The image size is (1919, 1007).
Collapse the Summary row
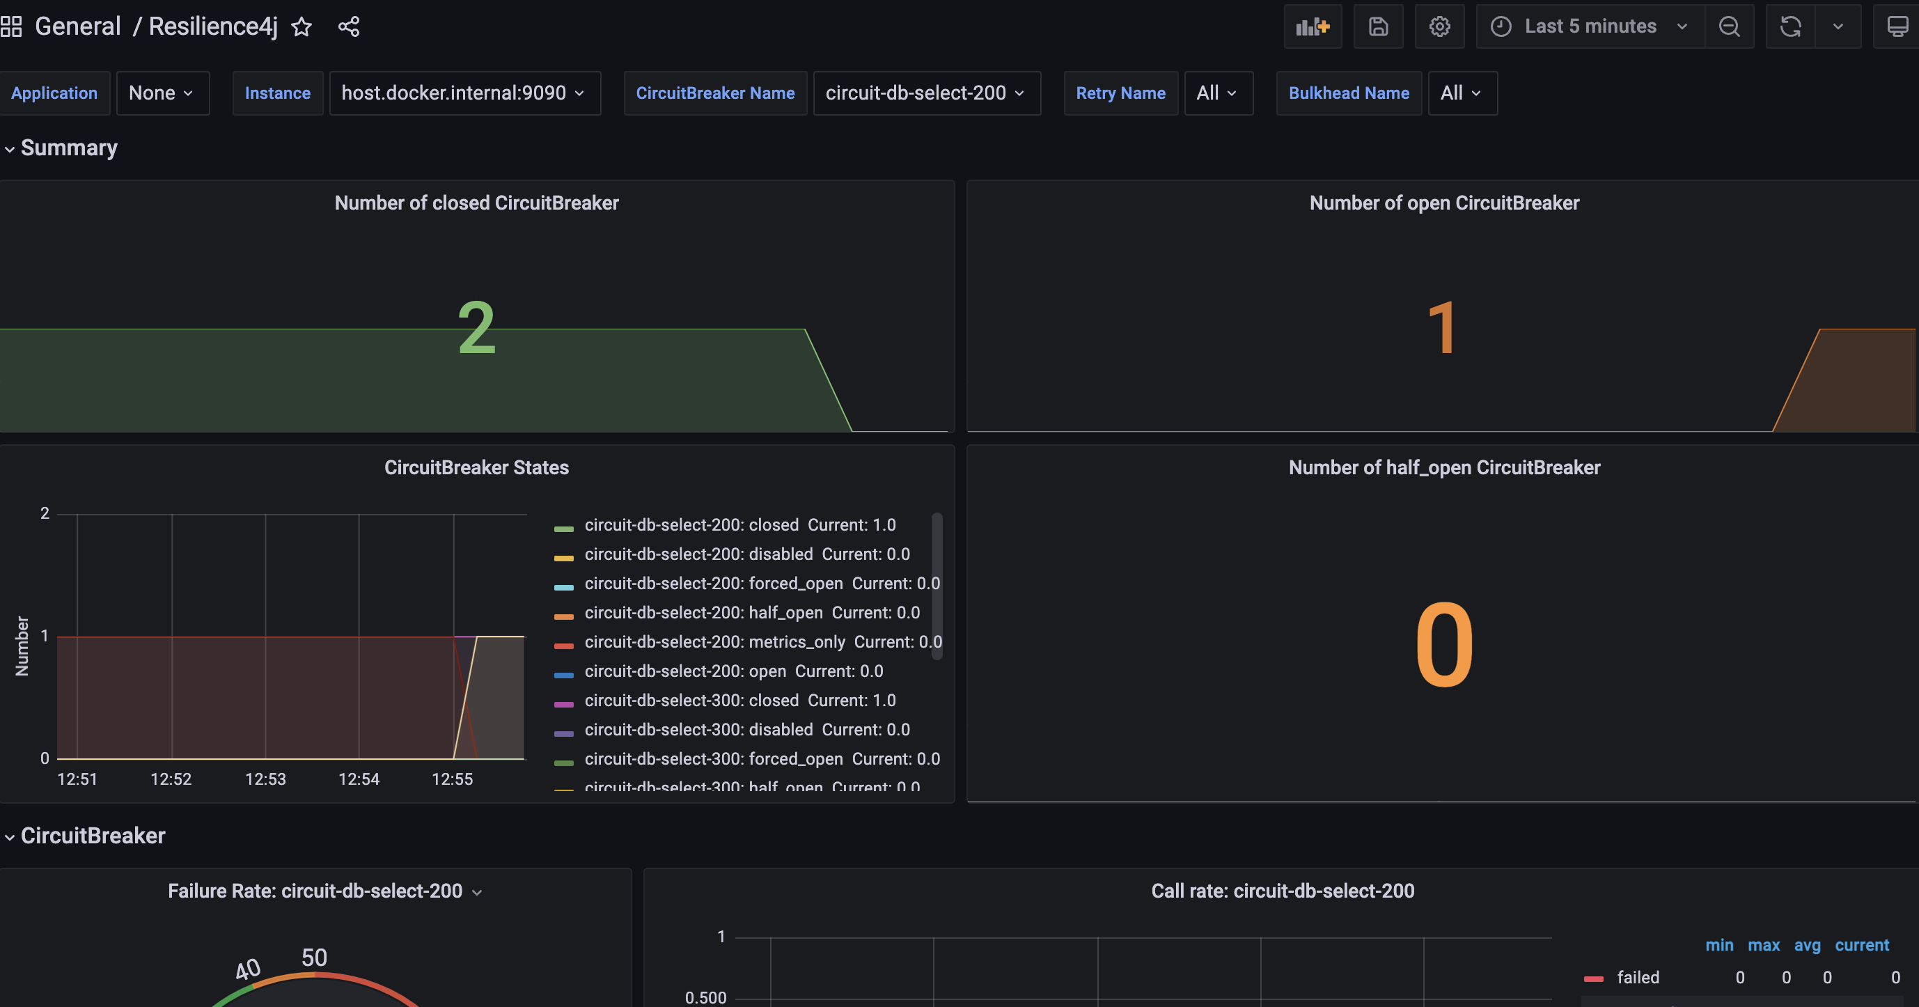(x=68, y=148)
